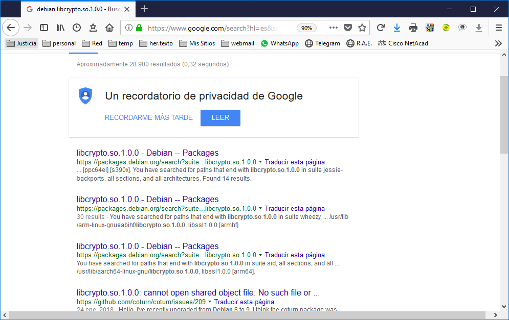
Task: Open a new browser tab
Action: [x=144, y=9]
